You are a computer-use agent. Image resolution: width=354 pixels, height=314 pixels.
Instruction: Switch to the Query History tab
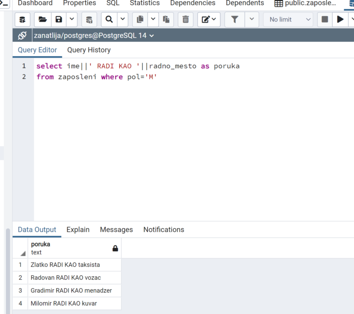[x=89, y=50]
